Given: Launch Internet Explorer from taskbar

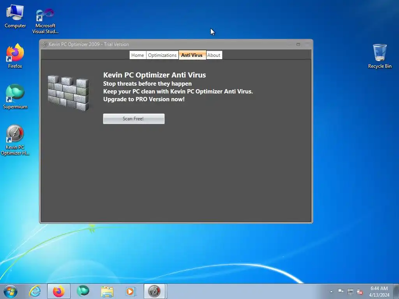Looking at the screenshot, I should tap(35, 291).
